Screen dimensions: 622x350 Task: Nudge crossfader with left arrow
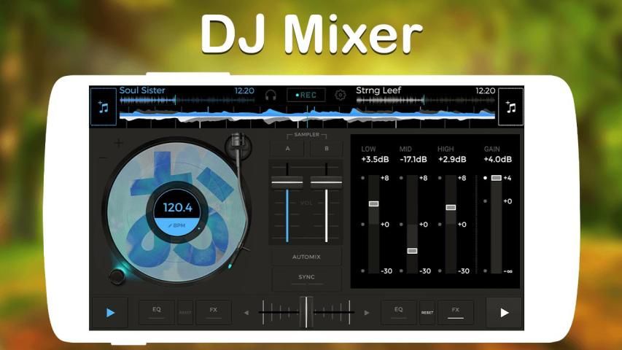point(246,312)
